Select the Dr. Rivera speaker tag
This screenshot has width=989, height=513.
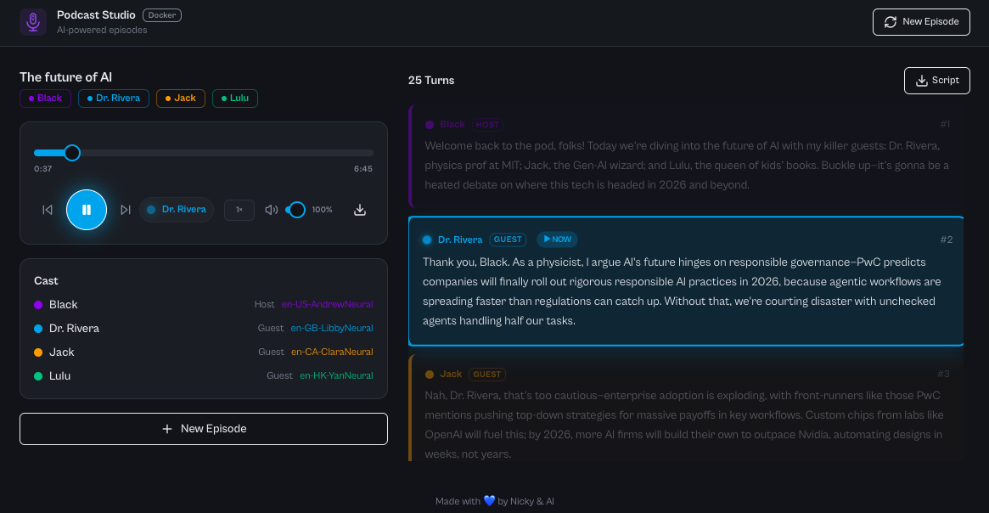click(x=114, y=99)
